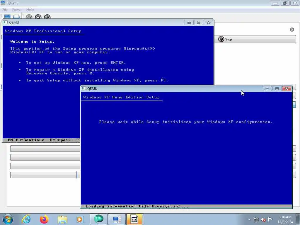Click the muted volume tray icon

(263, 219)
